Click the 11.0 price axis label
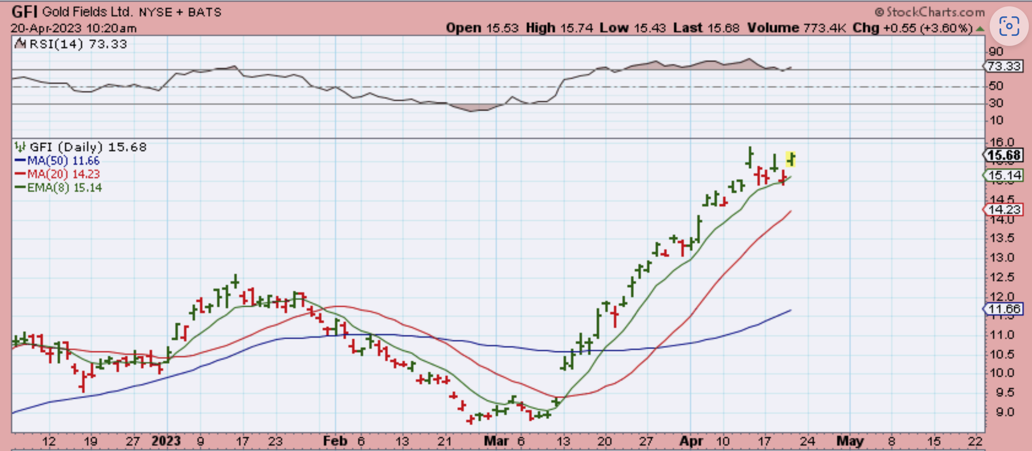The image size is (1032, 451). (x=1001, y=335)
